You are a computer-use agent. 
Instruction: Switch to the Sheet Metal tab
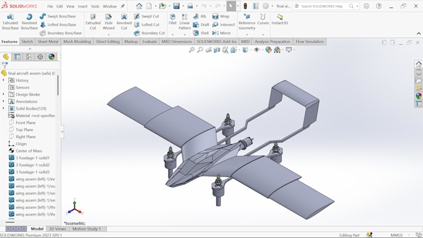tap(48, 42)
